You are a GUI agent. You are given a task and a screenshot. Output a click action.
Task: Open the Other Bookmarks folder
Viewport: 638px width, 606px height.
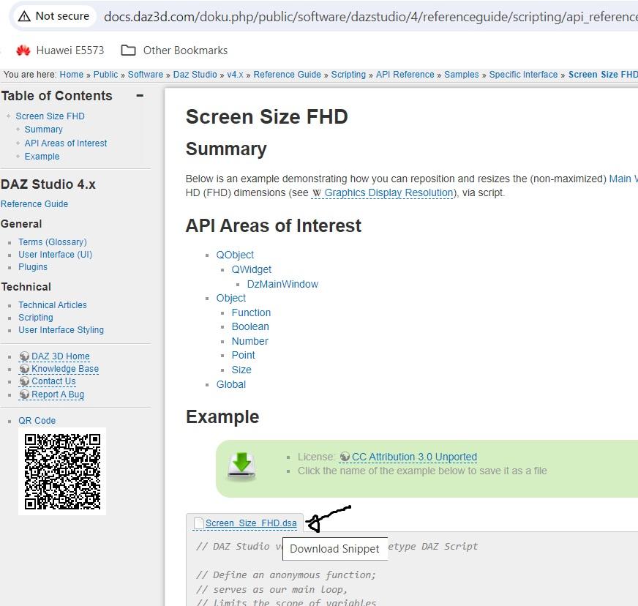pyautogui.click(x=174, y=50)
